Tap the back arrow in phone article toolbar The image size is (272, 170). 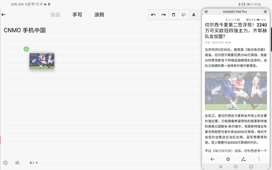point(213,159)
